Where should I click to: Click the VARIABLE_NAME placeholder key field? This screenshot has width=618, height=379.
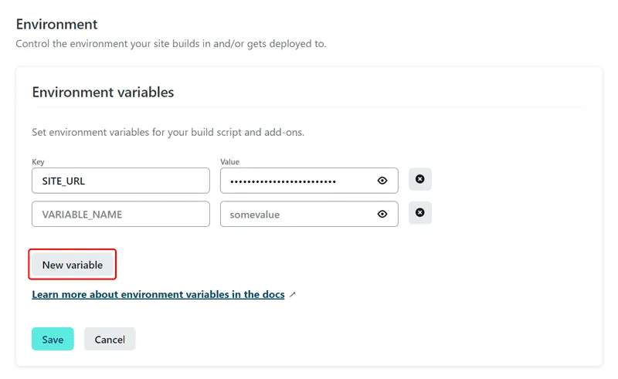click(121, 214)
